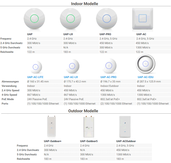Viewport: 171px width, 163px height.
Task: Click the UAP-ACOutdoor model name label
Action: (x=126, y=141)
